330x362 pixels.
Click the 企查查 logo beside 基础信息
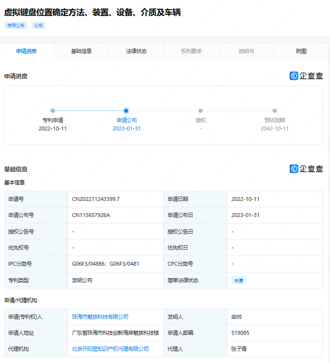tap(306, 169)
